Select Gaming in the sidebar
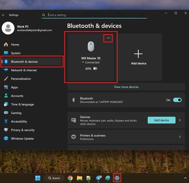 (31, 113)
